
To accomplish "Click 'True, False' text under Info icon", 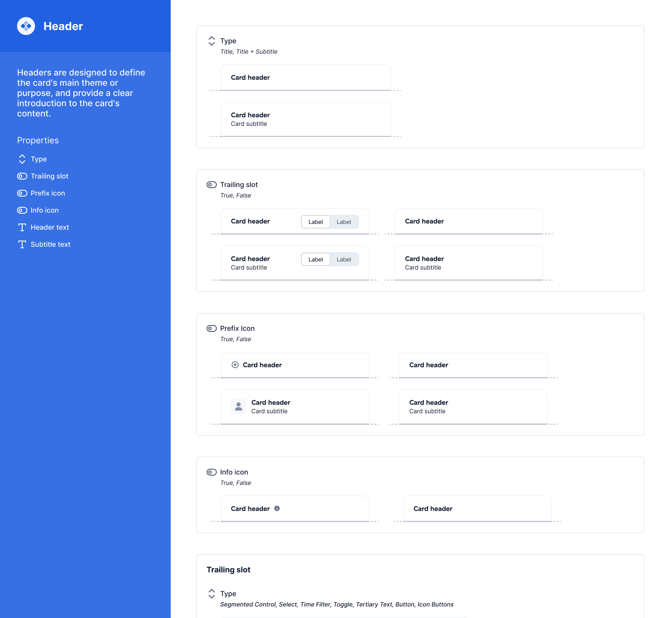I will click(x=236, y=483).
